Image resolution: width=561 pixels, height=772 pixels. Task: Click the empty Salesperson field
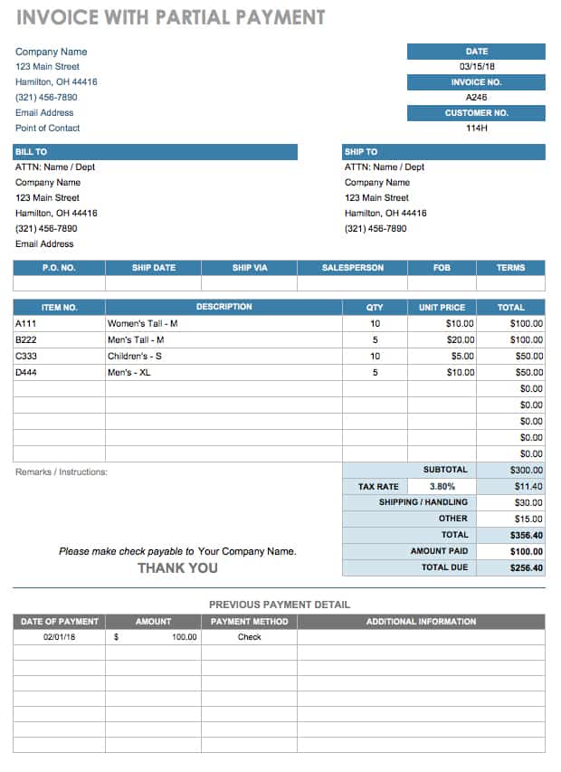352,283
